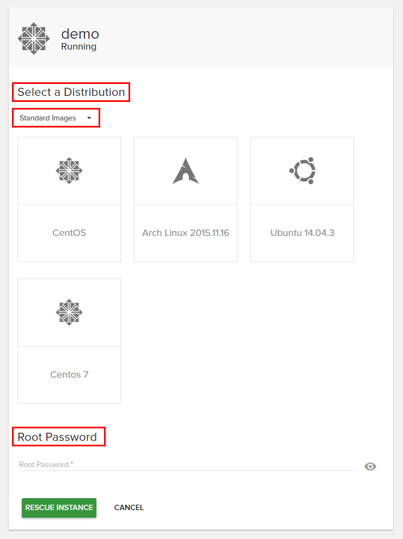Click CANCEL to abort the rescue
This screenshot has width=403, height=539.
pos(129,507)
